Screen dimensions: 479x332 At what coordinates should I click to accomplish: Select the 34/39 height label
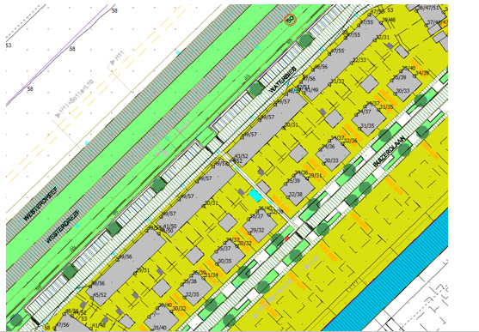click(x=423, y=73)
